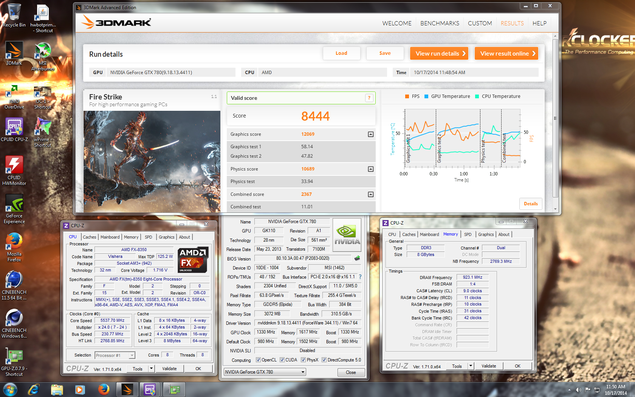Click the CPU Temperature legend swatch
Image resolution: width=635 pixels, height=397 pixels.
(477, 96)
